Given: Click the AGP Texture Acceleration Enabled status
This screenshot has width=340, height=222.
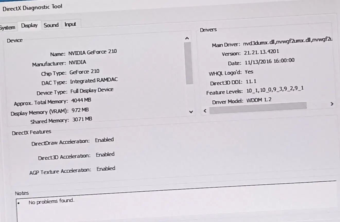Looking at the screenshot, I should tap(106, 169).
